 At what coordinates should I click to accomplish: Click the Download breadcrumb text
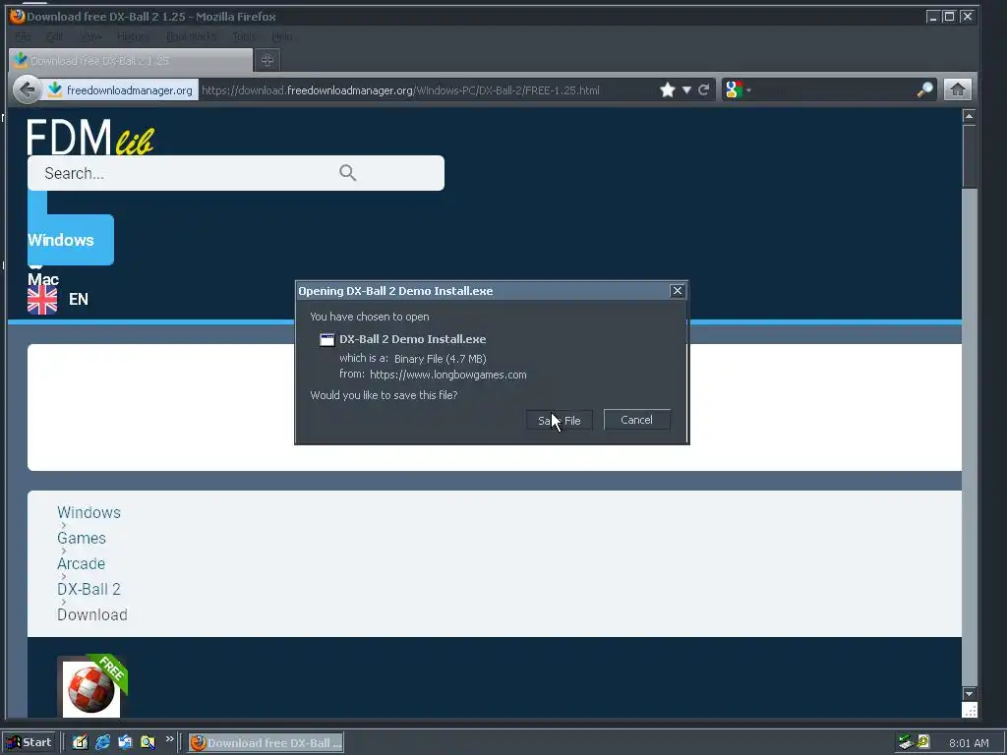click(x=92, y=615)
